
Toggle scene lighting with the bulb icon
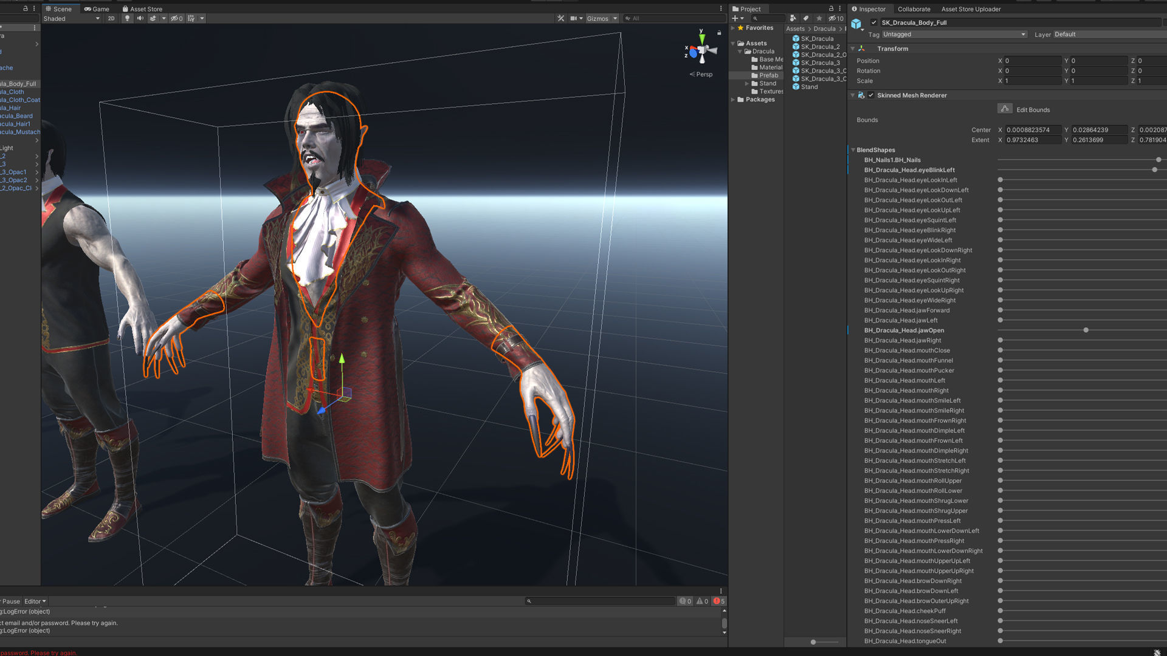coord(127,18)
